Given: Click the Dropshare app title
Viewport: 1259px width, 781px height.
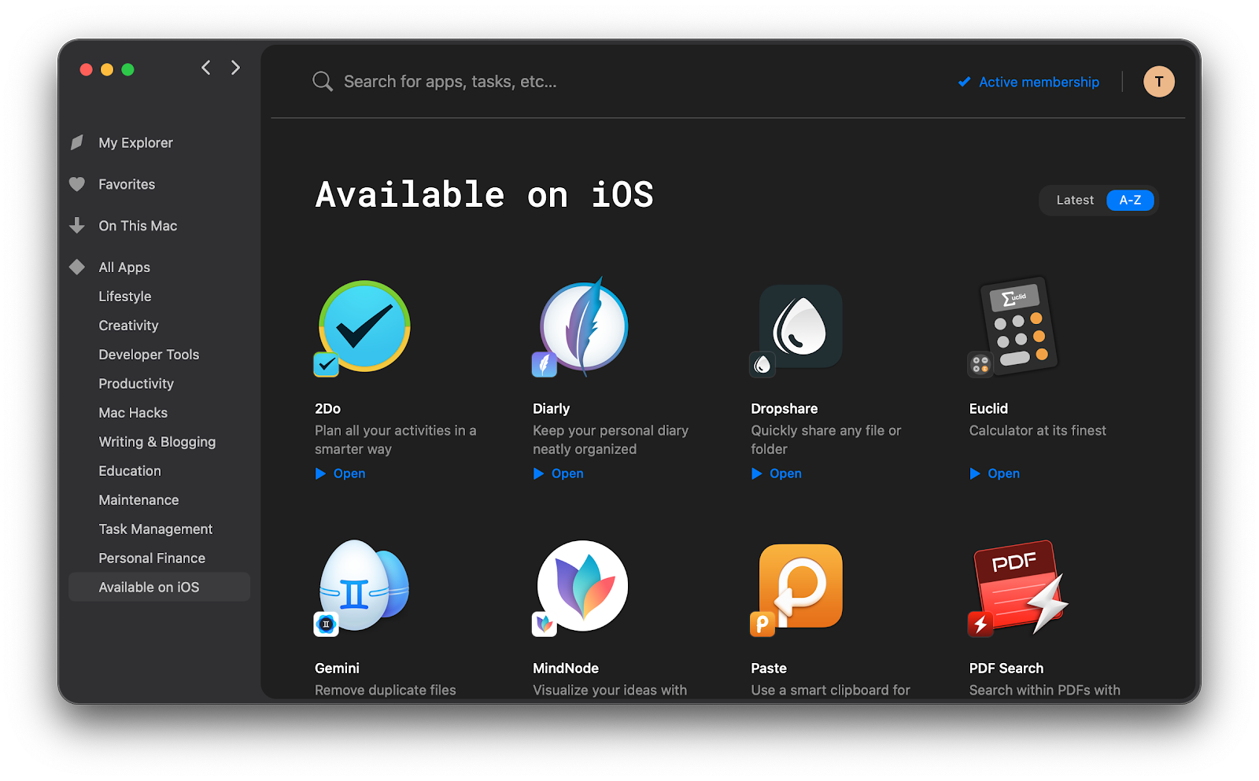Looking at the screenshot, I should (x=784, y=409).
